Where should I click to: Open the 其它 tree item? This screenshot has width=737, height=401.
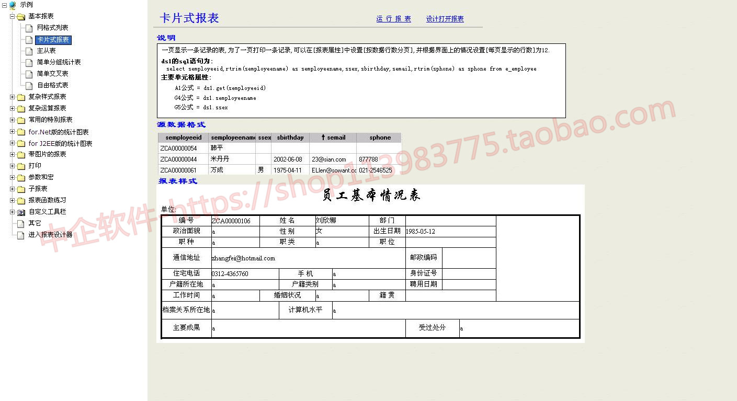35,223
